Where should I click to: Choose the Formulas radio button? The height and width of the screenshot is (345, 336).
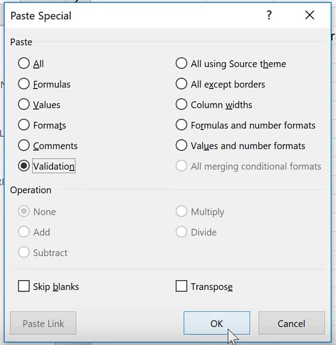click(x=24, y=84)
